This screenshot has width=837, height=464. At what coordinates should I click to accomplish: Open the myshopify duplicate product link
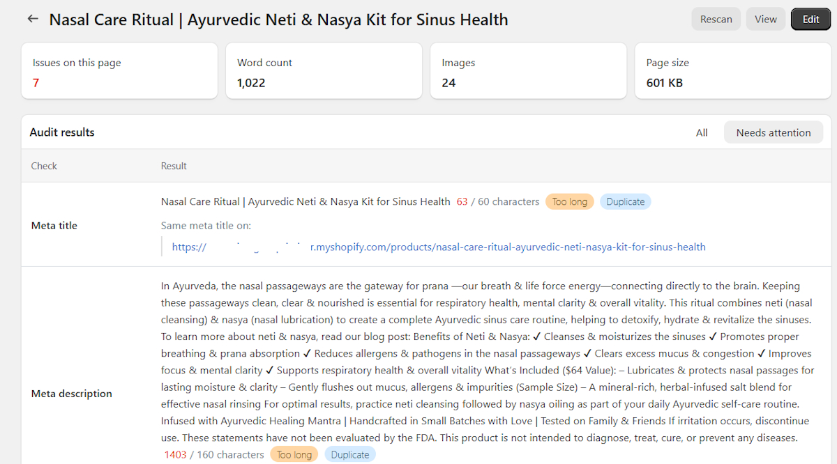(x=439, y=247)
